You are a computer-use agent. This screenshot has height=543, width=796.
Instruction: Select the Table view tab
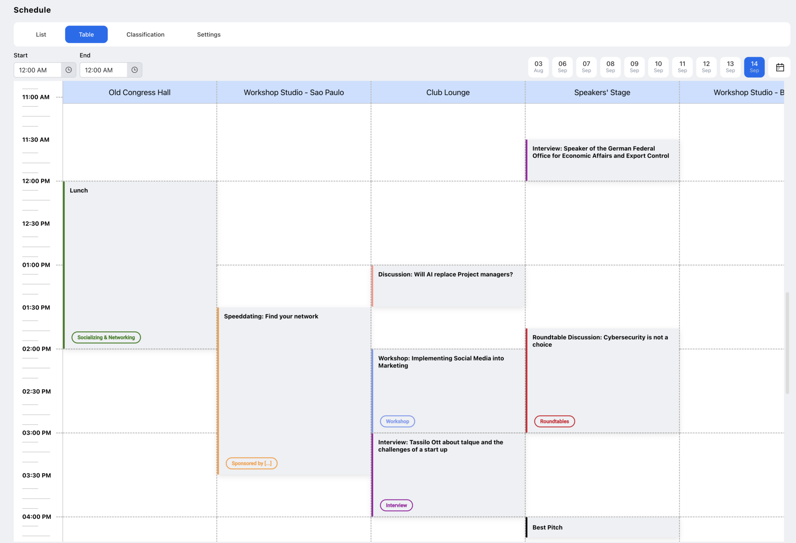click(86, 34)
